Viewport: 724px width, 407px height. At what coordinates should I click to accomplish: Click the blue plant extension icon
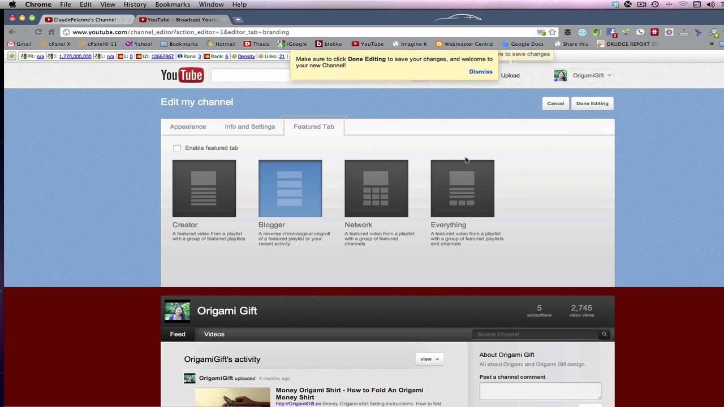[x=698, y=32]
